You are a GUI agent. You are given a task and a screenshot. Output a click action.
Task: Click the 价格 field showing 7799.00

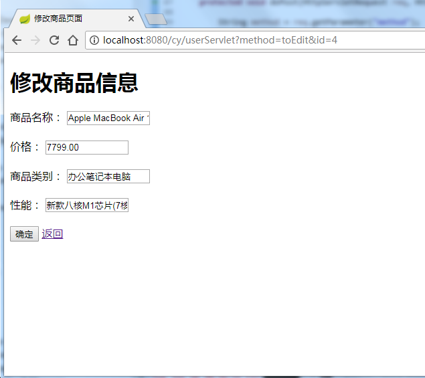[87, 147]
